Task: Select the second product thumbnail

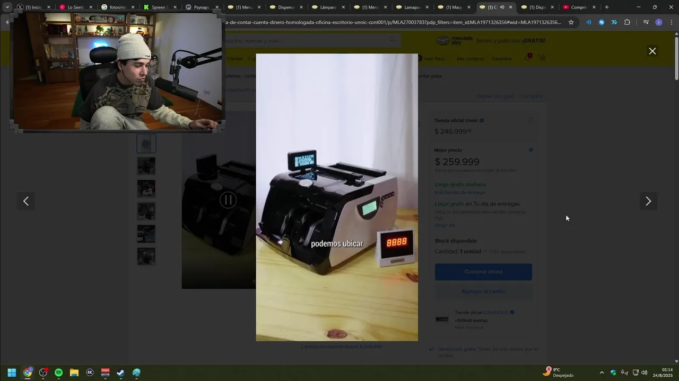Action: coord(146,166)
